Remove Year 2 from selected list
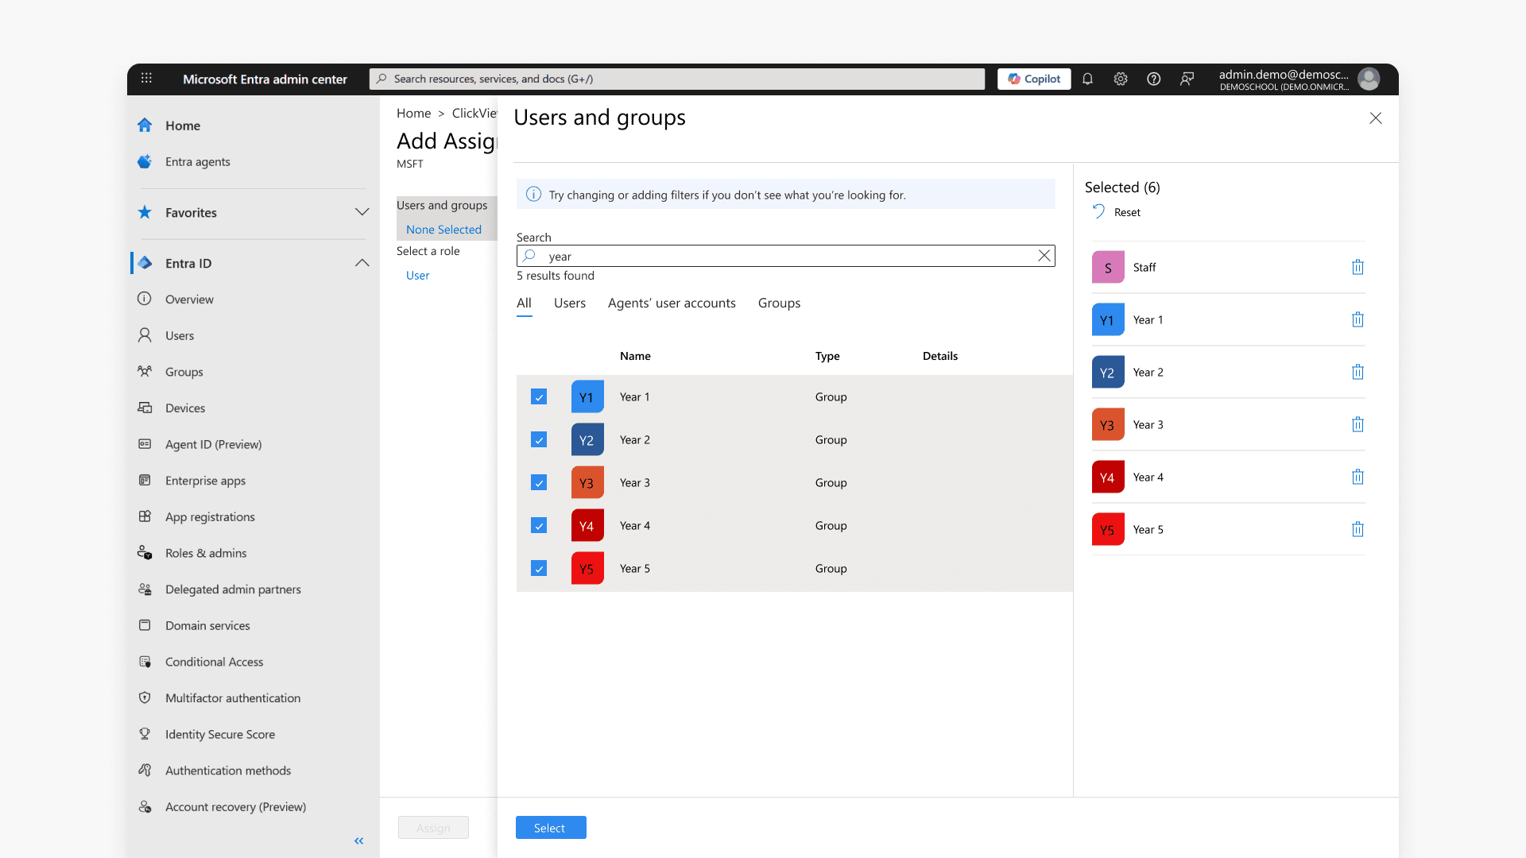1526x858 pixels. click(x=1358, y=372)
